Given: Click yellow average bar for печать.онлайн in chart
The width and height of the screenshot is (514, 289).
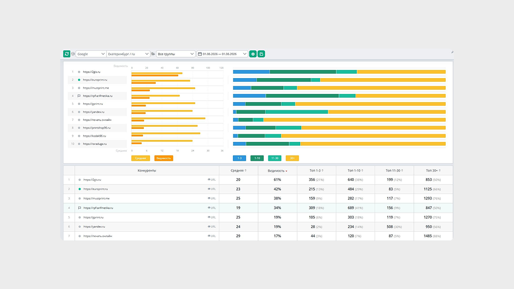Looking at the screenshot, I should pyautogui.click(x=168, y=119).
